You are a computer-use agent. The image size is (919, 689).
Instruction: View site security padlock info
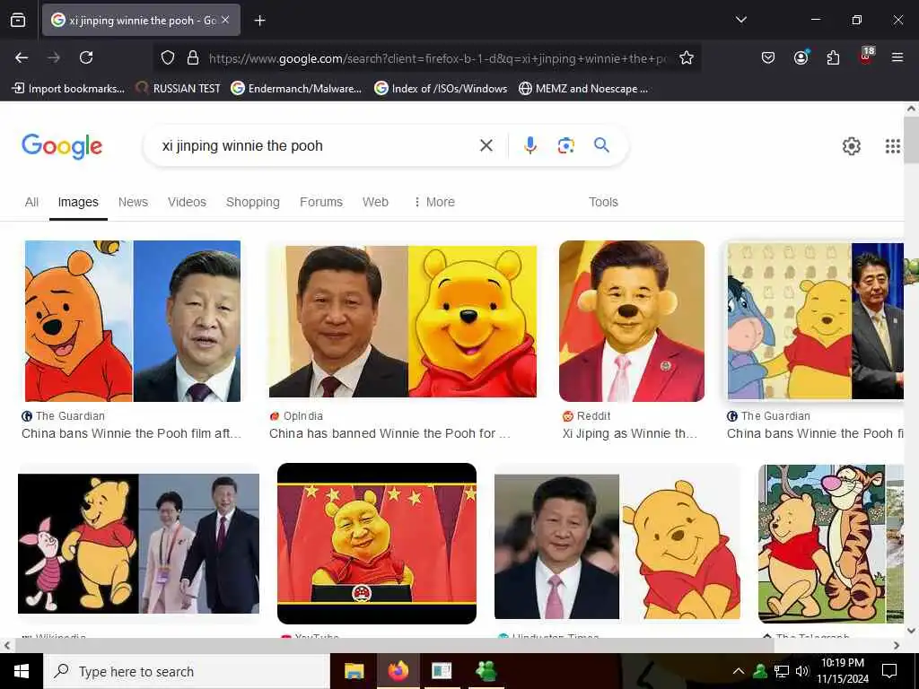193,58
